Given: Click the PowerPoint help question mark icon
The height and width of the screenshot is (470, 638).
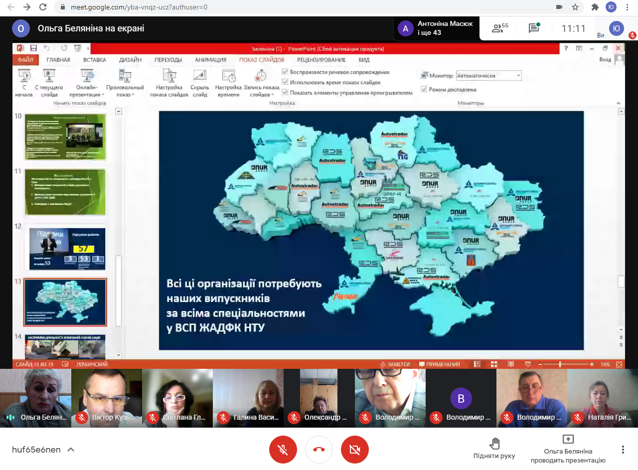Looking at the screenshot, I should [x=566, y=48].
